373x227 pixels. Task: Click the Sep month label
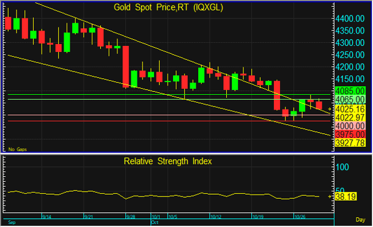(x=12, y=223)
